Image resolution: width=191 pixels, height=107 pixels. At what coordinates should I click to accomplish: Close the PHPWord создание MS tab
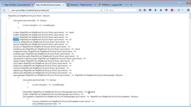tap(126, 5)
